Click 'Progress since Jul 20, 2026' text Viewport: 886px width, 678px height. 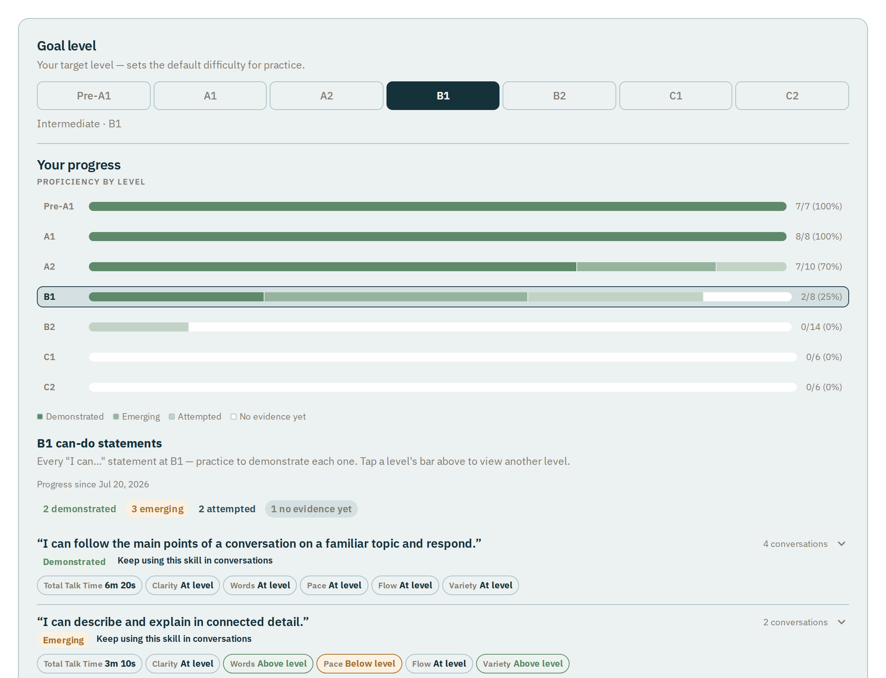(93, 484)
